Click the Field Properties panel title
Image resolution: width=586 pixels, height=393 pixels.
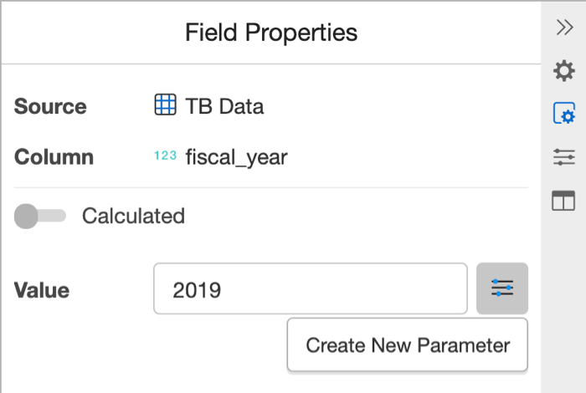pos(271,33)
